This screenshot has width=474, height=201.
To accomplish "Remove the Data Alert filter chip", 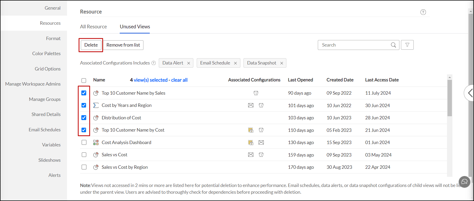I will tap(188, 63).
